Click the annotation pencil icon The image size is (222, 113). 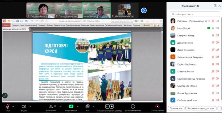[5, 96]
